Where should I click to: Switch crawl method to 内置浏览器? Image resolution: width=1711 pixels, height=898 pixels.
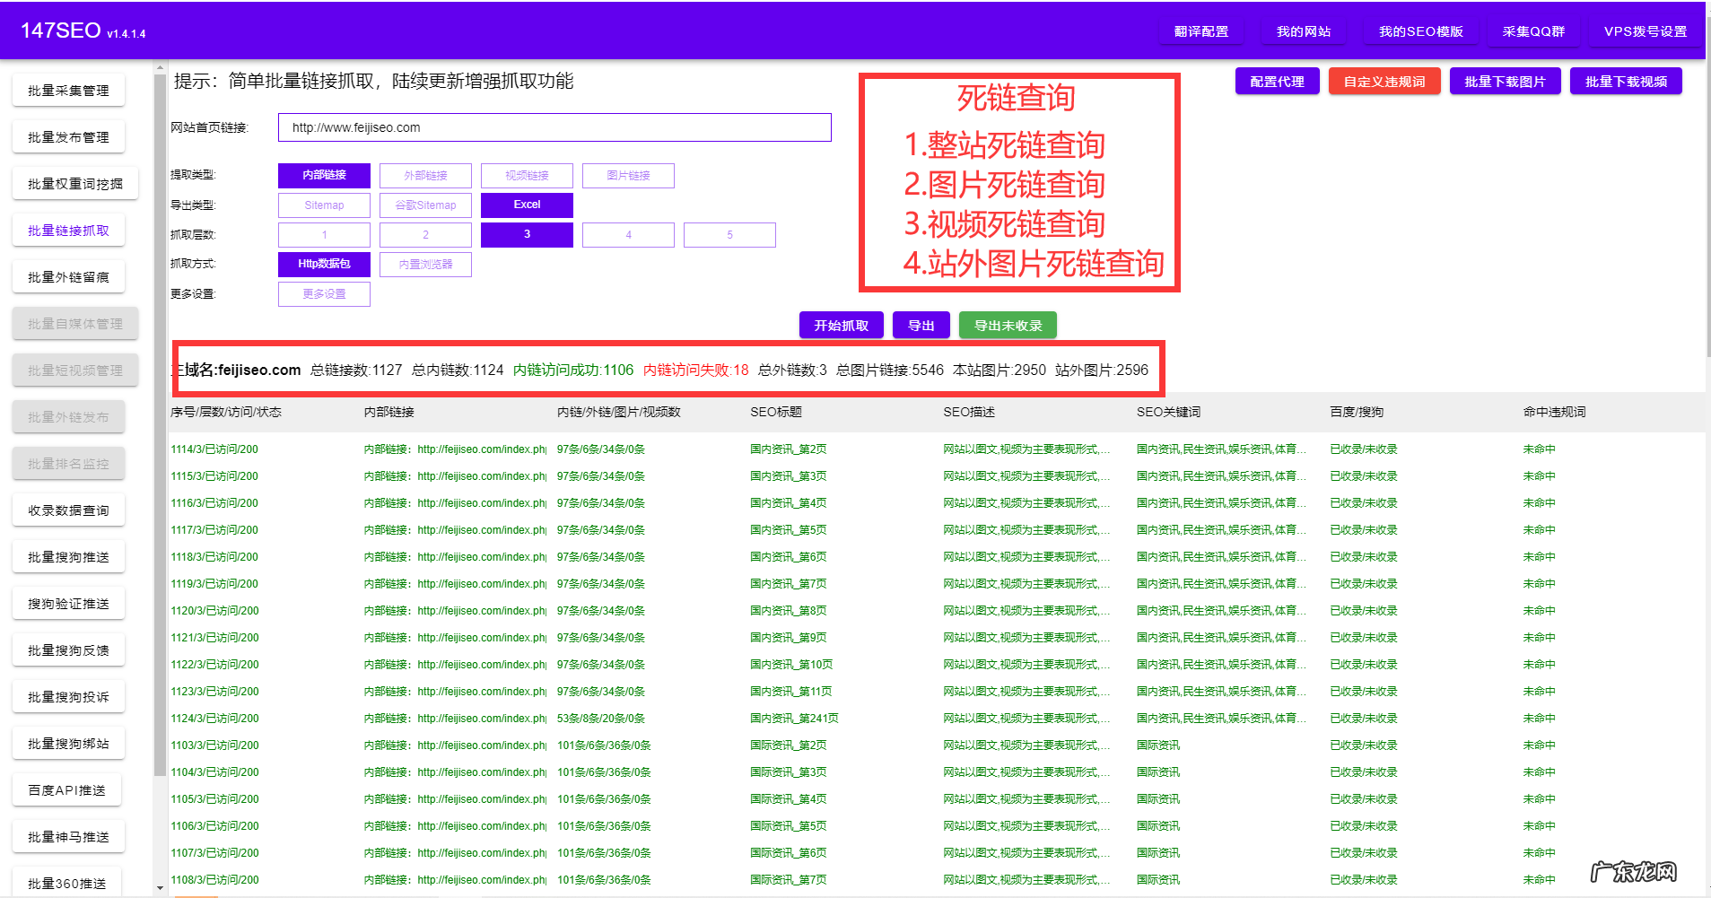425,264
